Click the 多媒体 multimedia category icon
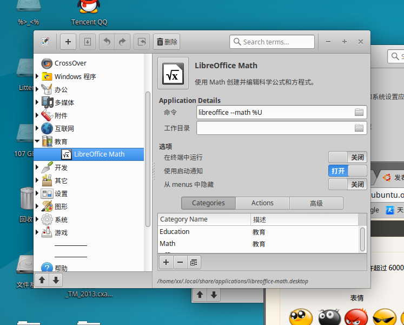The image size is (404, 325). tap(47, 102)
